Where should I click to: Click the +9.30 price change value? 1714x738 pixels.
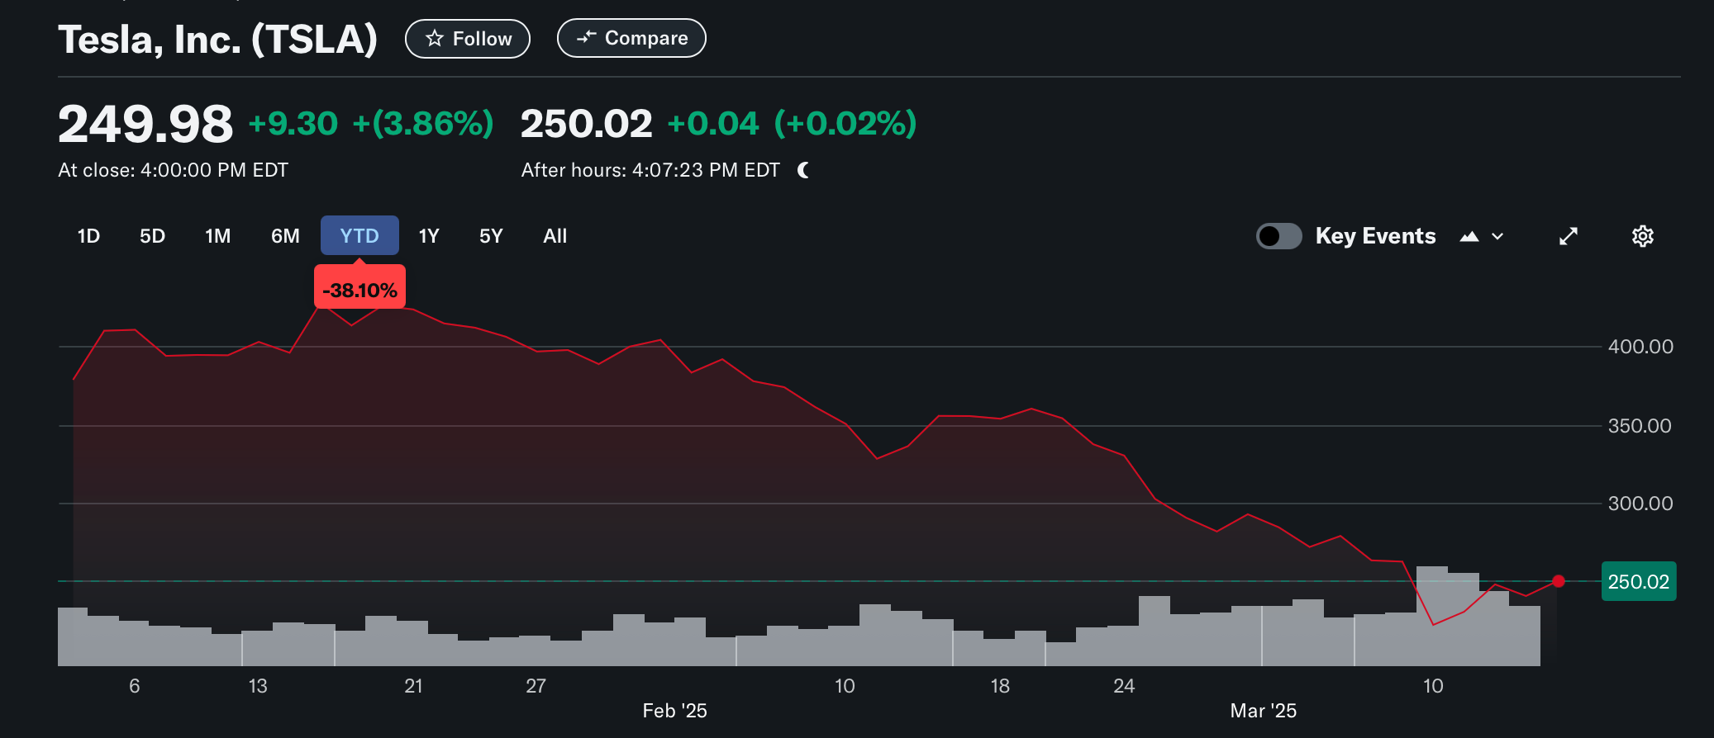[x=293, y=124]
